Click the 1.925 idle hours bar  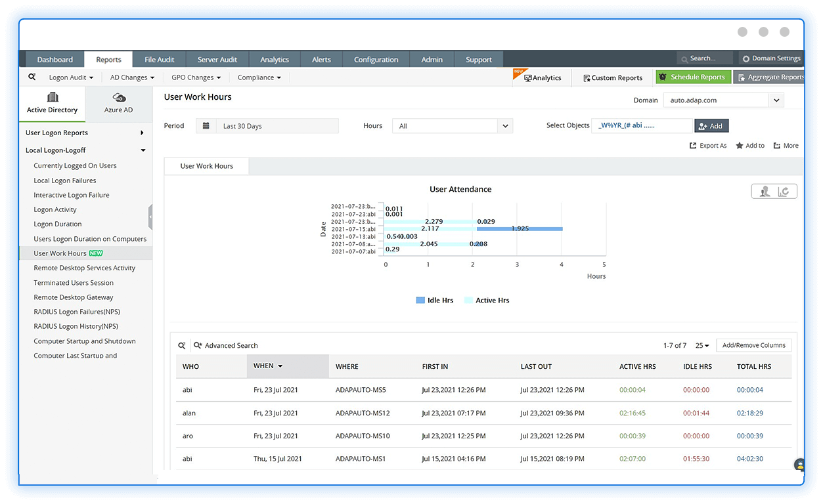point(520,228)
